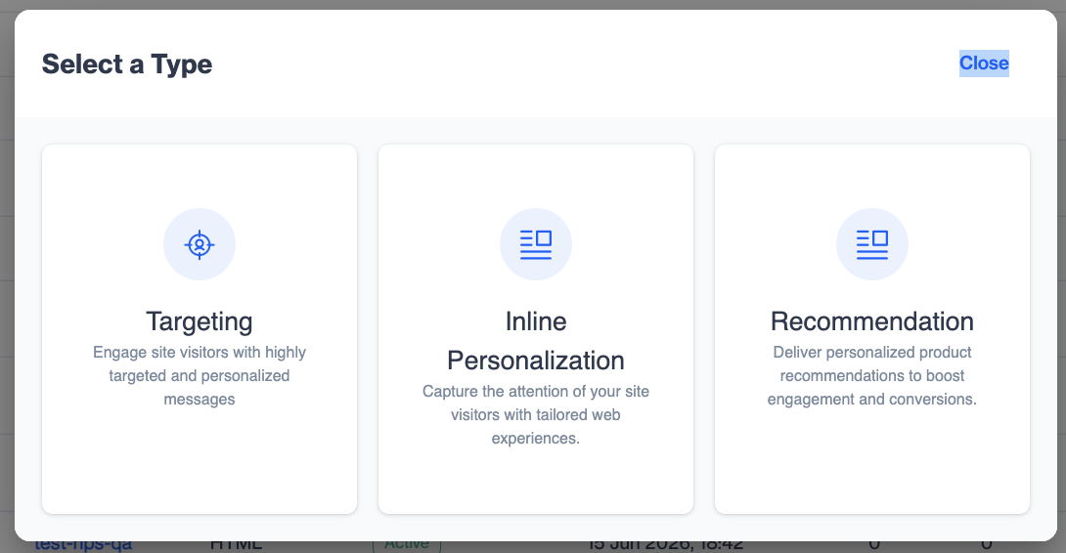Click the rightmost zero count in background row
Screen dimensions: 1066x553
[x=987, y=545]
